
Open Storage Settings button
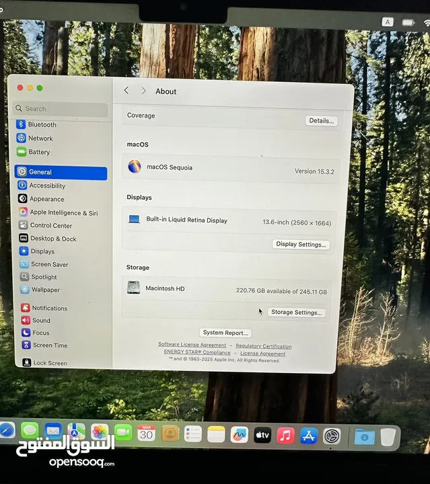(296, 312)
